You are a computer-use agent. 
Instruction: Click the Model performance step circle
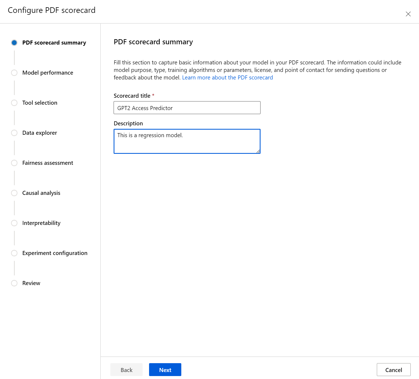(14, 73)
